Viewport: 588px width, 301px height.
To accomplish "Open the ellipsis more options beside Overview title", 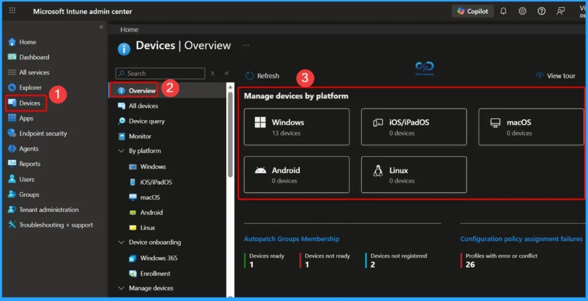I will (246, 45).
